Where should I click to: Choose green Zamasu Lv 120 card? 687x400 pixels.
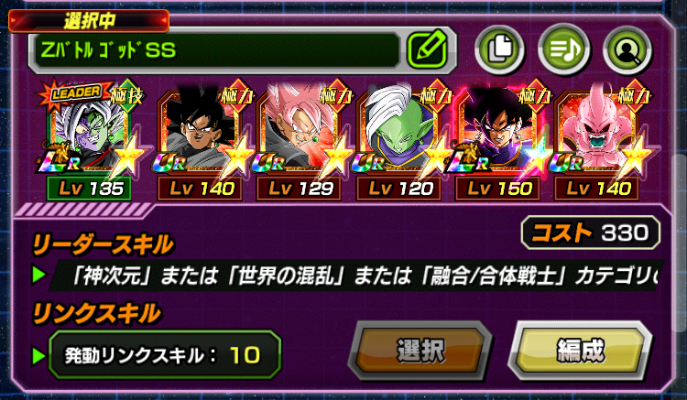[x=398, y=140]
